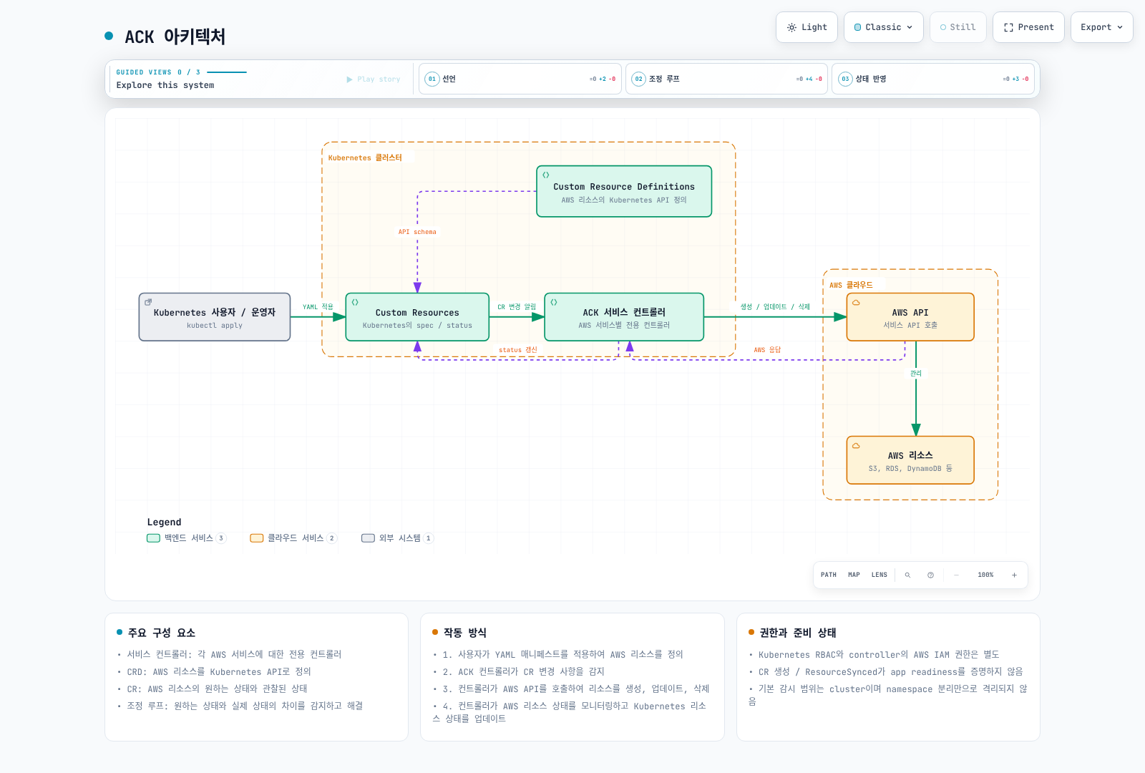The height and width of the screenshot is (773, 1145).
Task: Click the Kubernetes 클러스터 group label
Action: coord(365,157)
